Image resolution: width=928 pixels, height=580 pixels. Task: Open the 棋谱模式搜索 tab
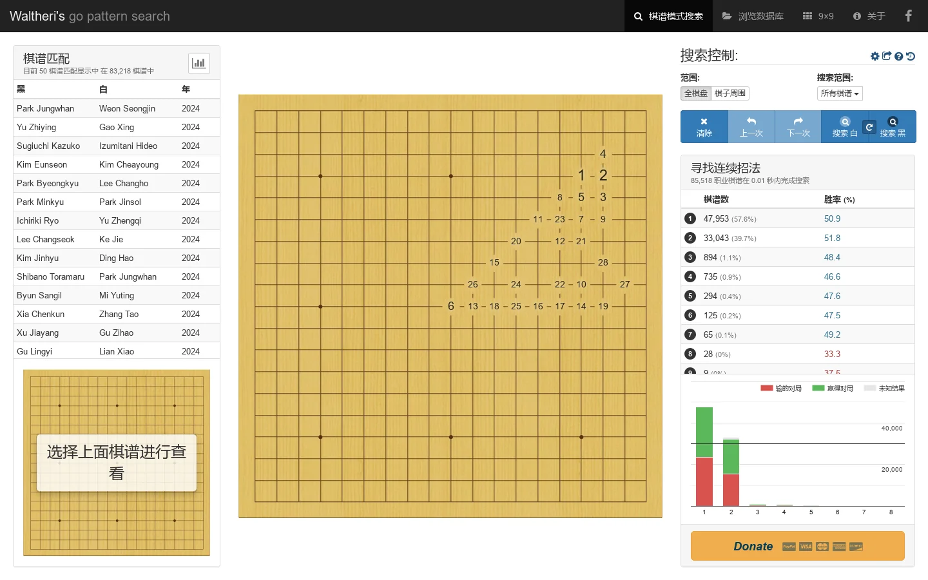(x=668, y=16)
